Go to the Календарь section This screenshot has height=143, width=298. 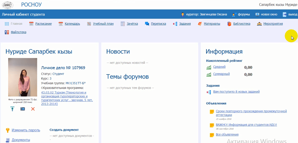click(x=72, y=24)
